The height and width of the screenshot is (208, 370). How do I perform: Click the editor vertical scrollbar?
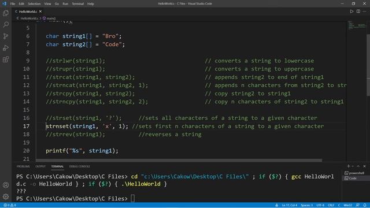[368, 65]
